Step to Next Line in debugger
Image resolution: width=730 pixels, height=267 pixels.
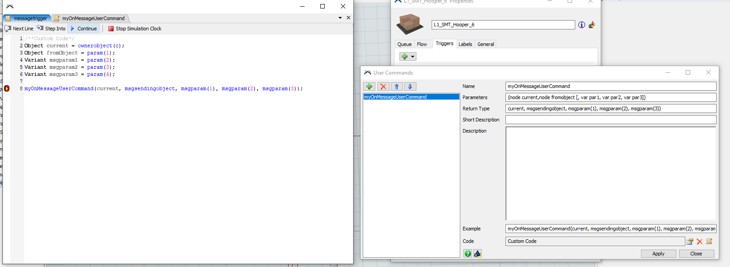(19, 29)
